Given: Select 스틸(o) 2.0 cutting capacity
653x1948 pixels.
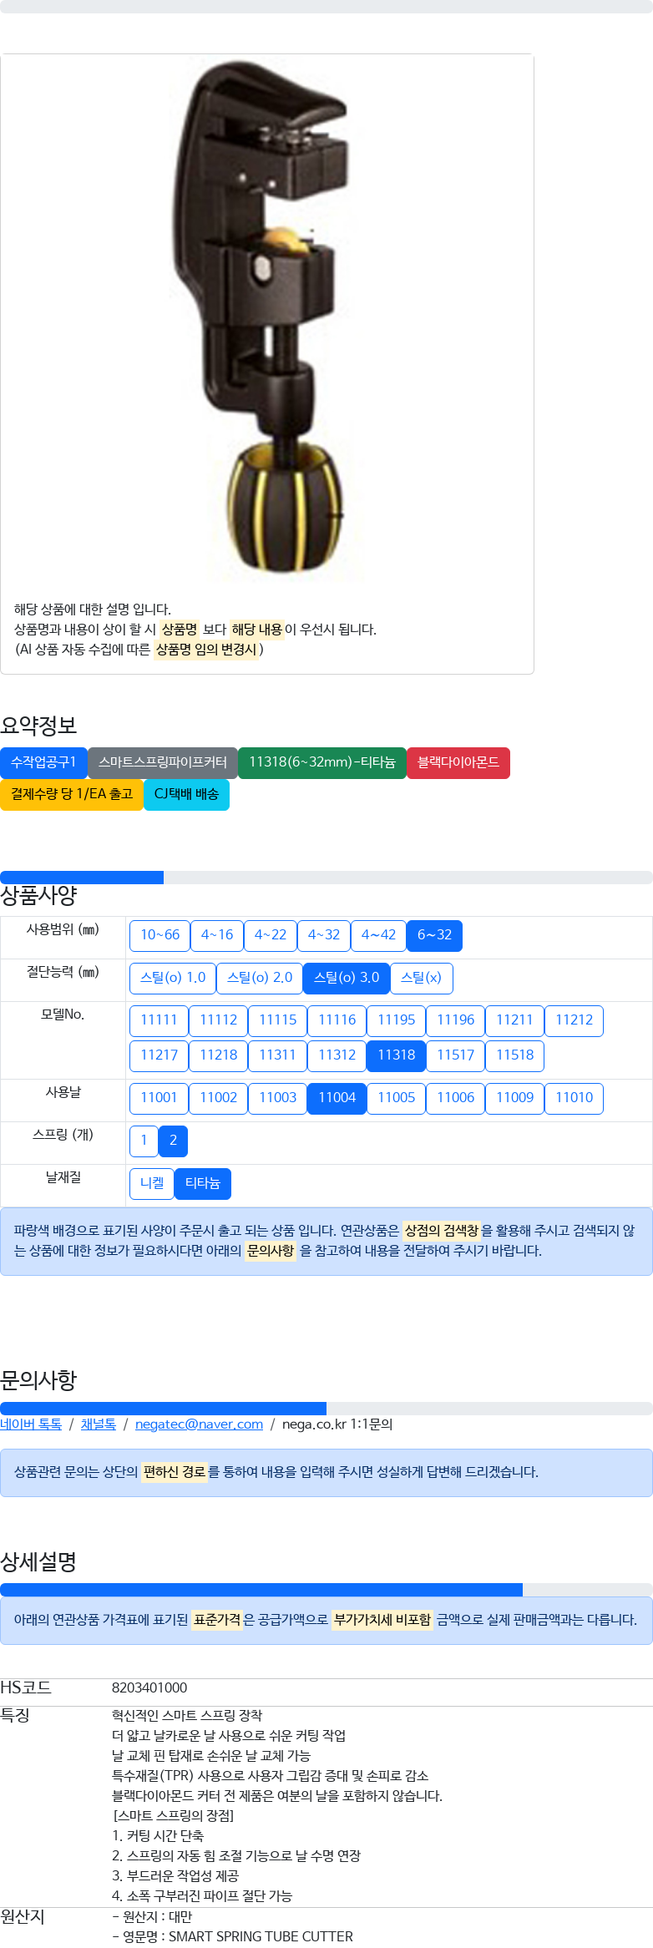Looking at the screenshot, I should click(x=260, y=978).
